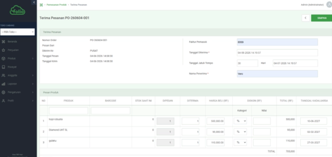Screen dimensions: 332x157
Task: Open the Pilih Toko dropdown
Action: point(18,32)
